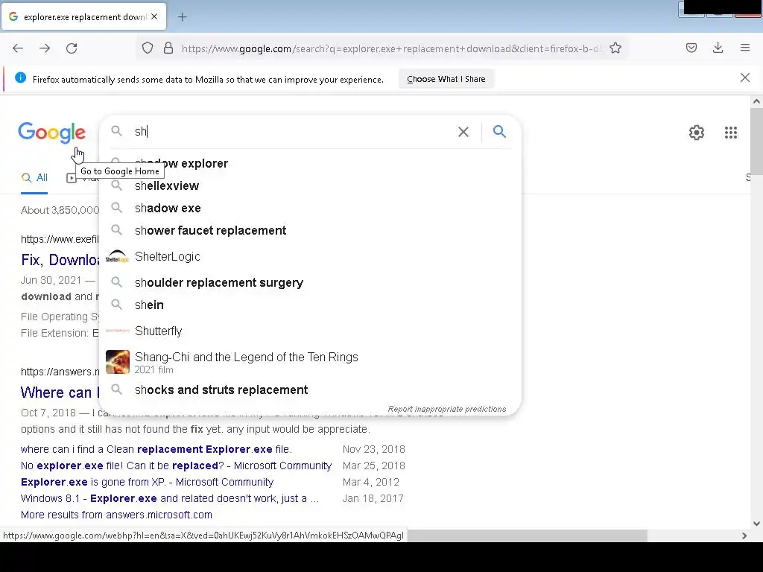
Task: Open 'No explorer.exe file! Can it be replaced?' link
Action: point(176,465)
